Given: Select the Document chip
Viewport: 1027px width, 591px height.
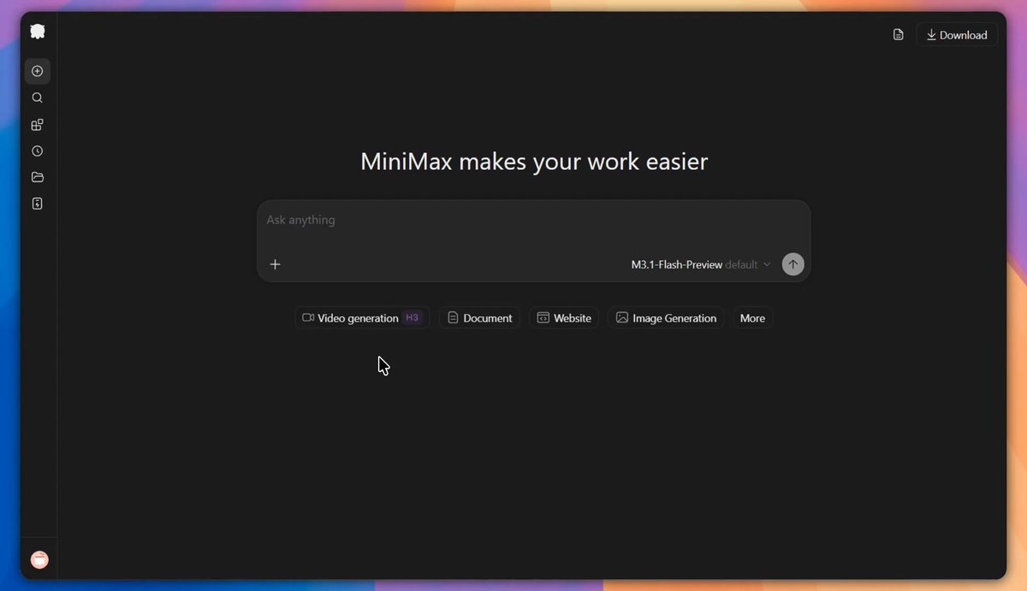Looking at the screenshot, I should (x=479, y=318).
